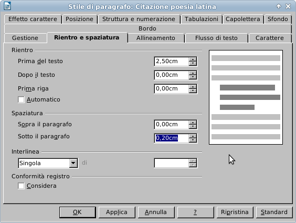Click the Applica button
Viewport: 296px width, 223px height.
[x=117, y=212]
